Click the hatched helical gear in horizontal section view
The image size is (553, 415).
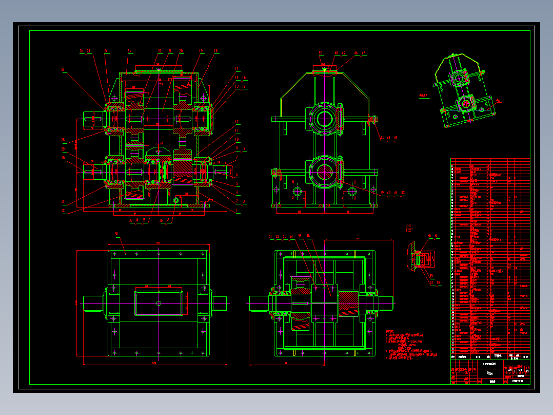pos(348,304)
